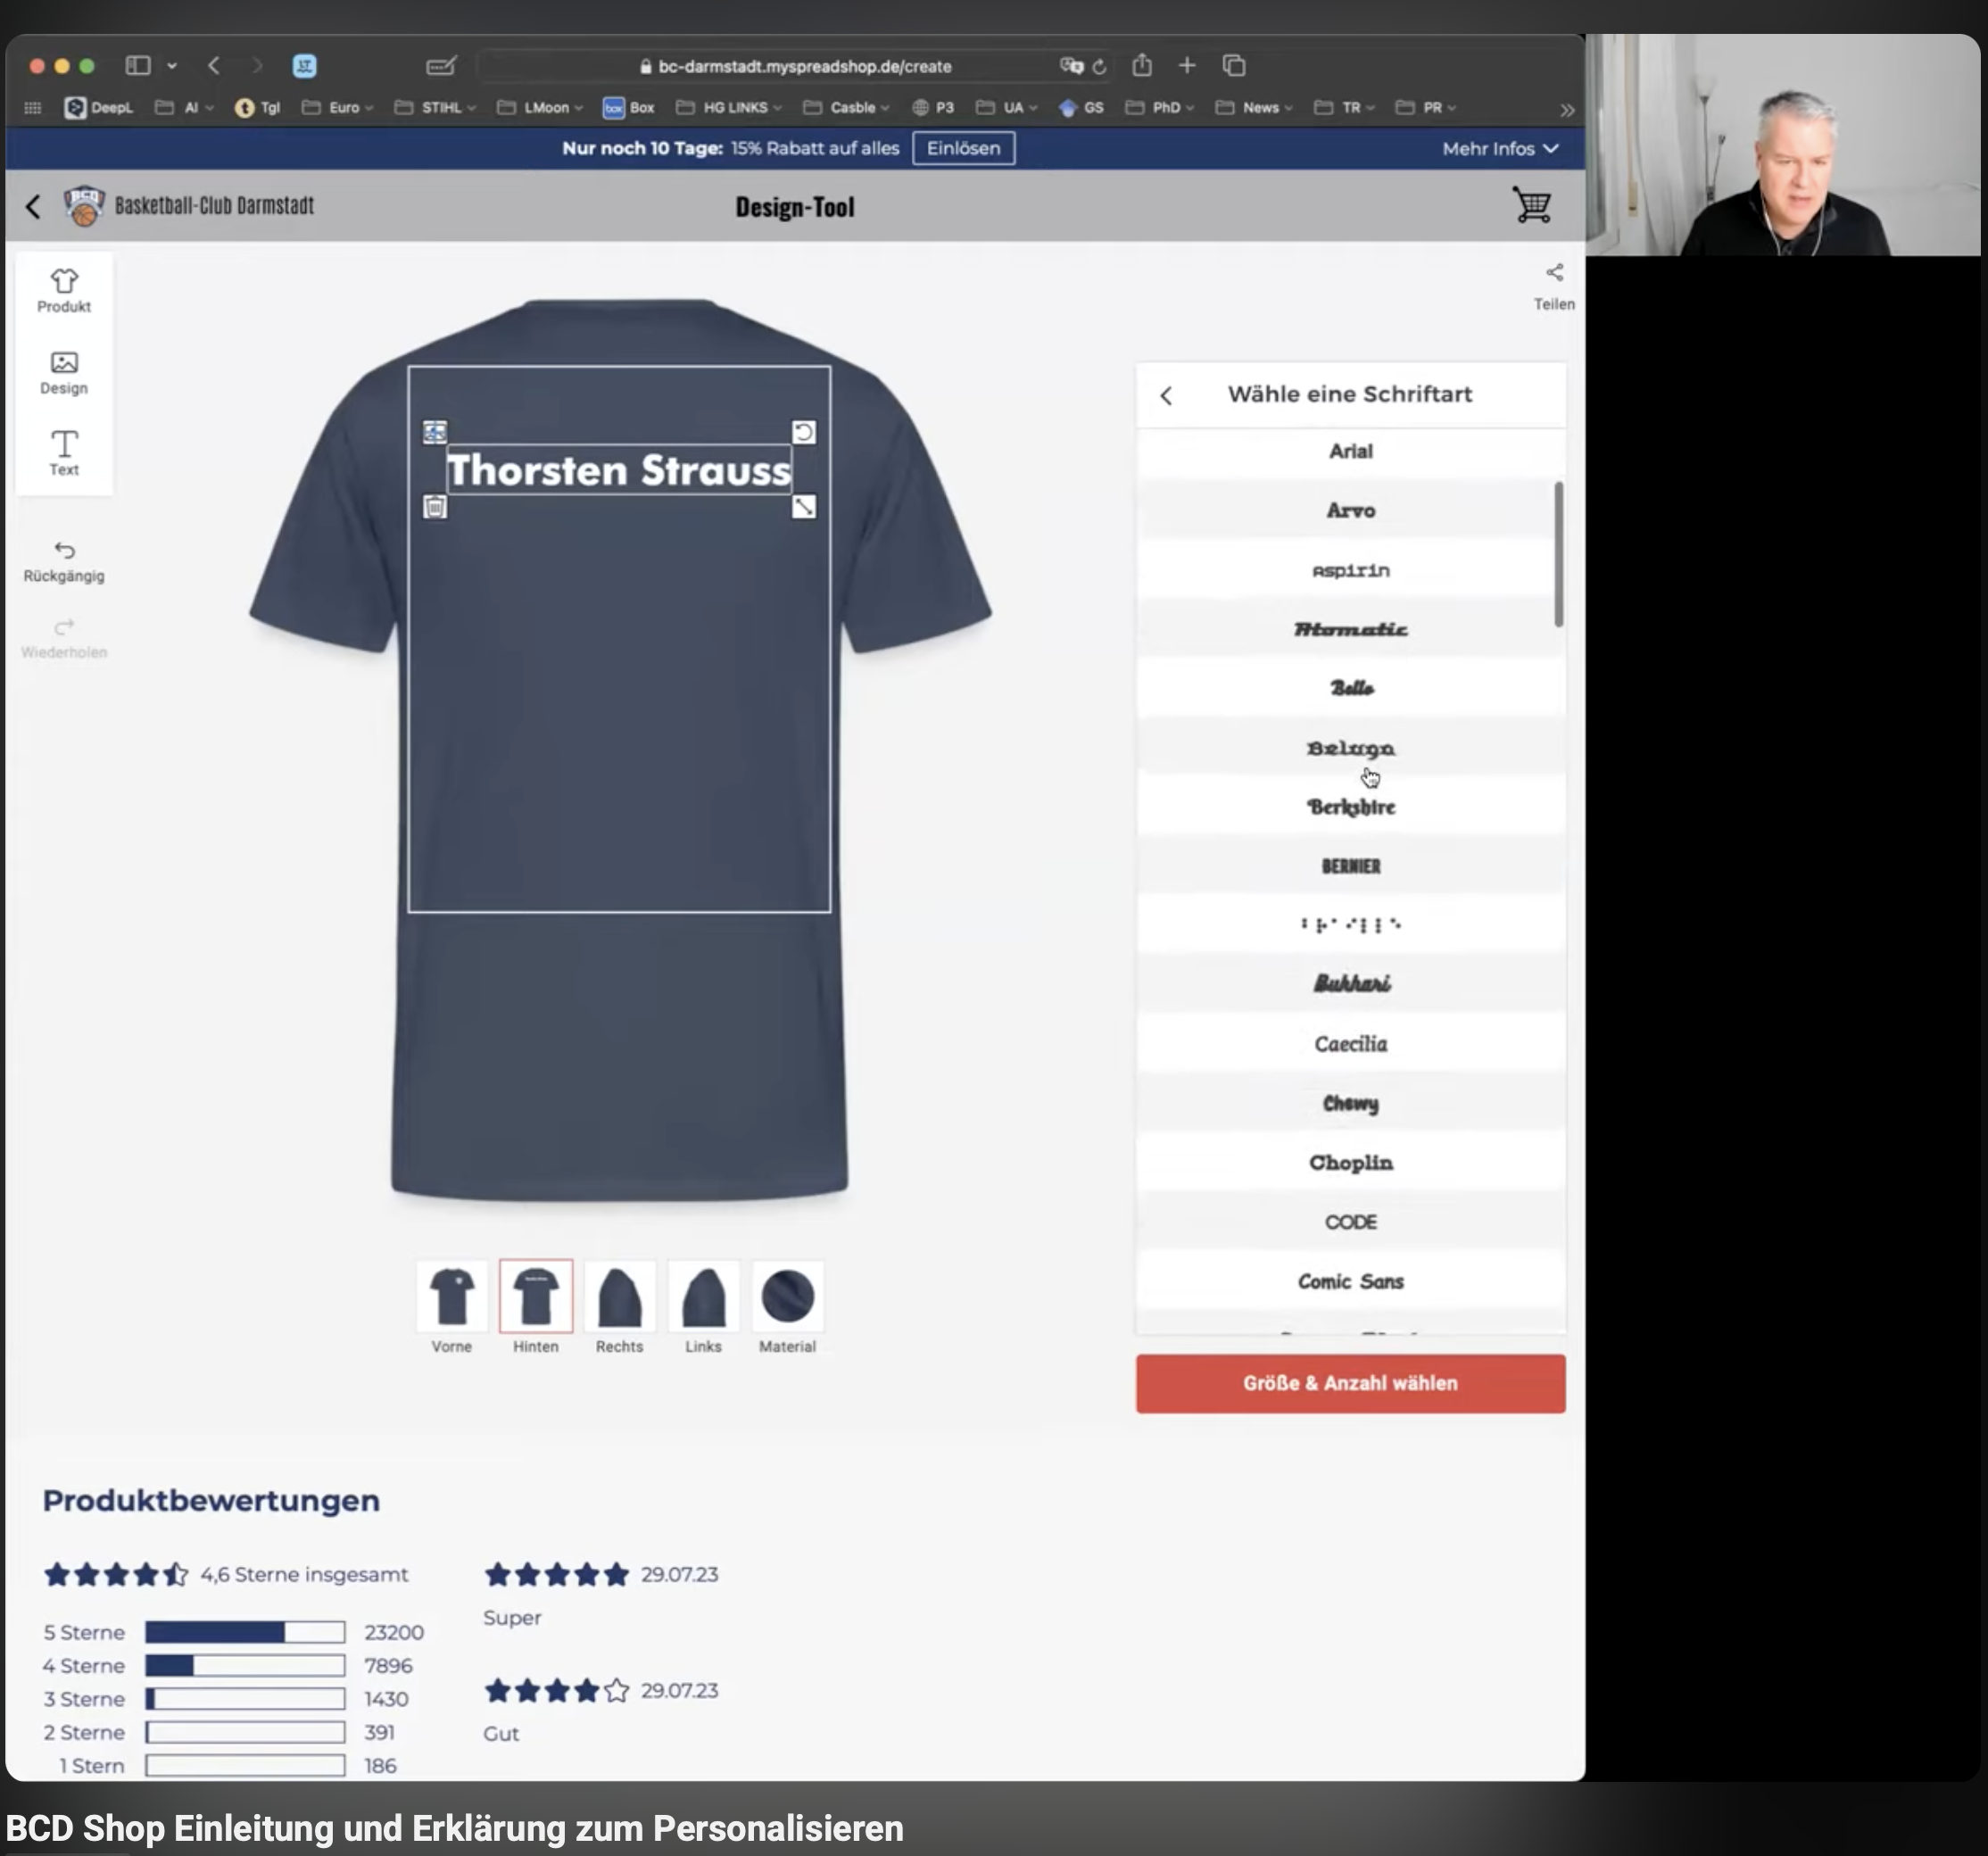The image size is (1988, 1856).
Task: Show the Material view thumbnail
Action: [787, 1296]
